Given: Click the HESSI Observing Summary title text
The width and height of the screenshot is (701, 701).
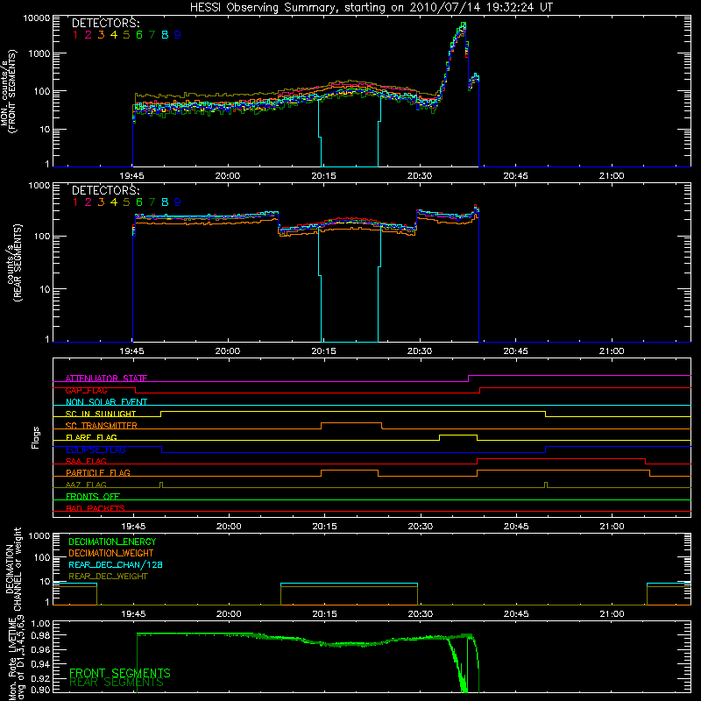Looking at the screenshot, I should pos(371,8).
